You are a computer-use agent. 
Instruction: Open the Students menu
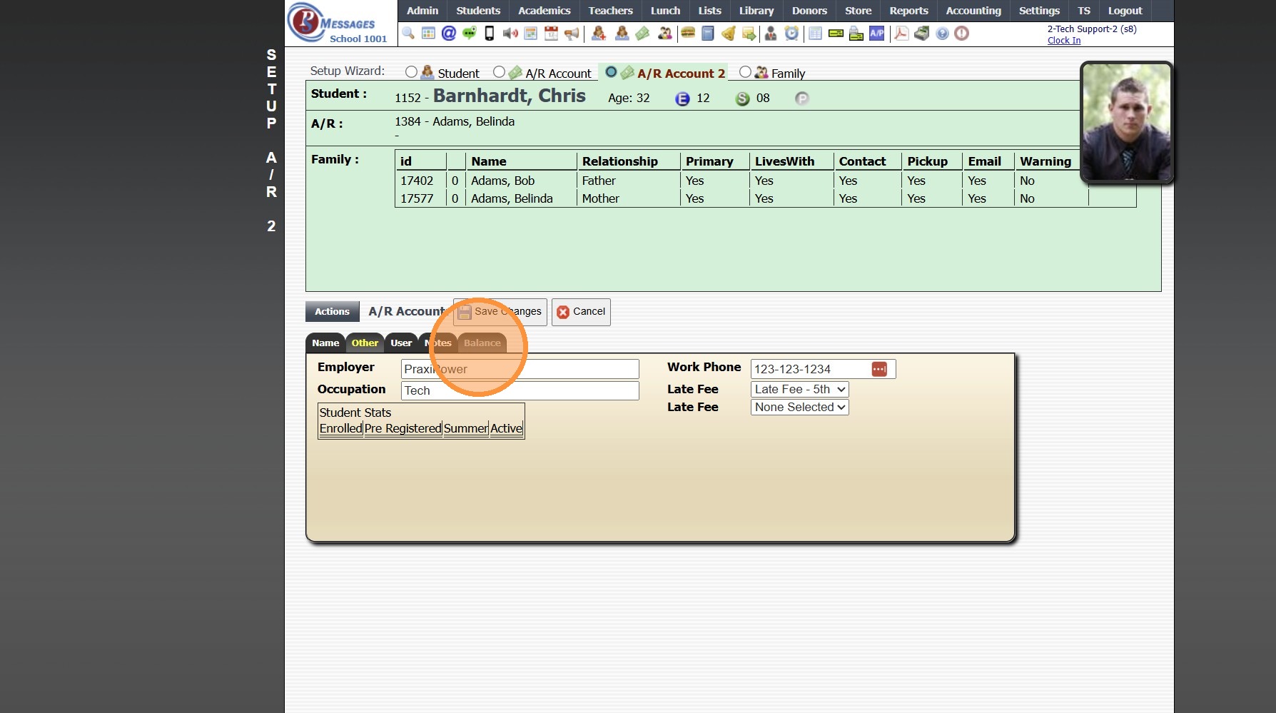(478, 11)
